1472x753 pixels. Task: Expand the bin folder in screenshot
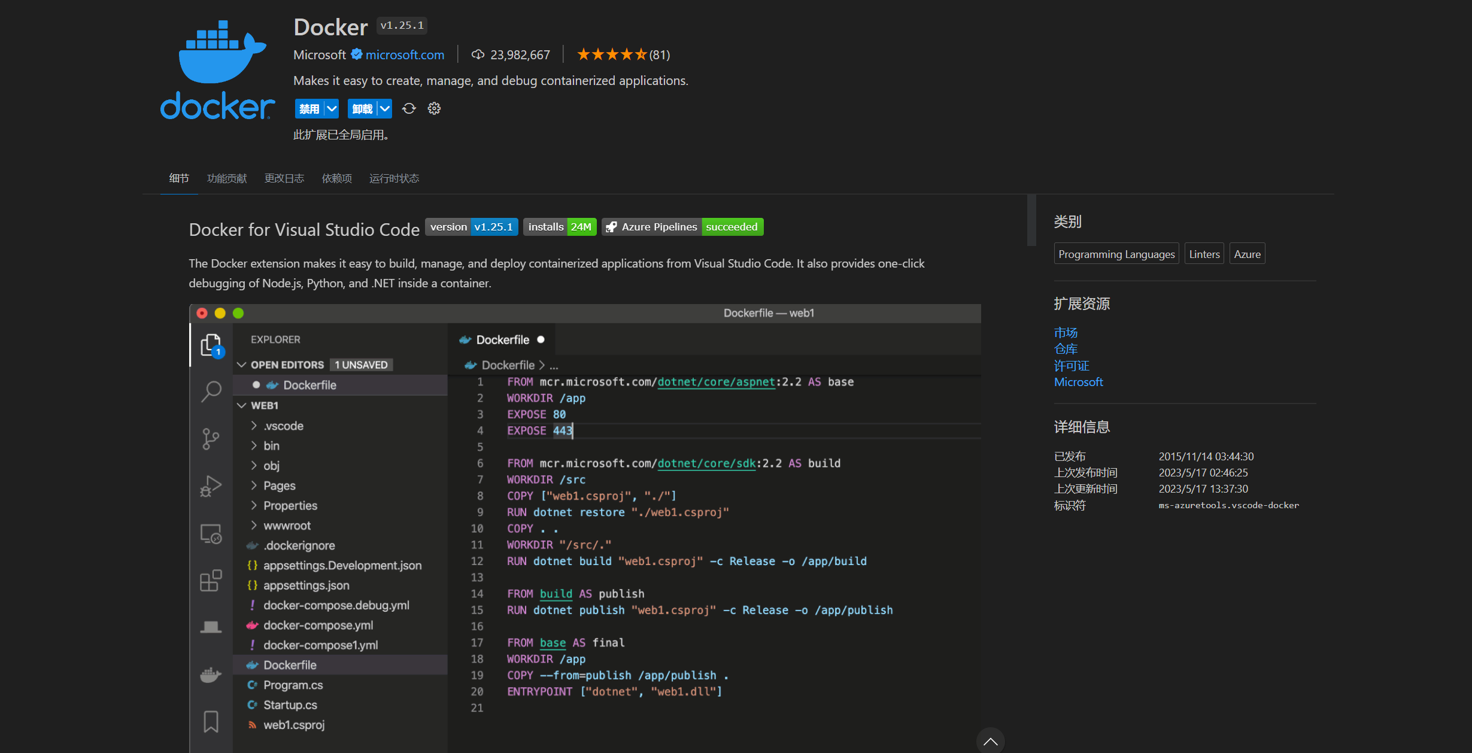click(254, 445)
